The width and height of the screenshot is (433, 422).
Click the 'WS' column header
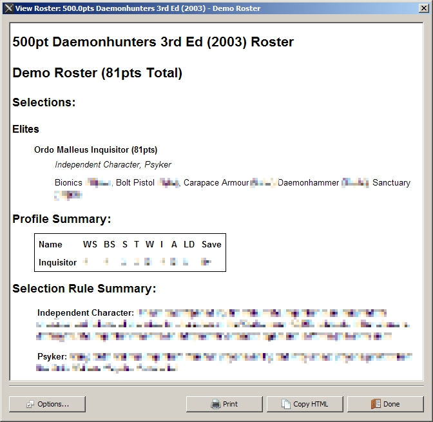click(90, 244)
